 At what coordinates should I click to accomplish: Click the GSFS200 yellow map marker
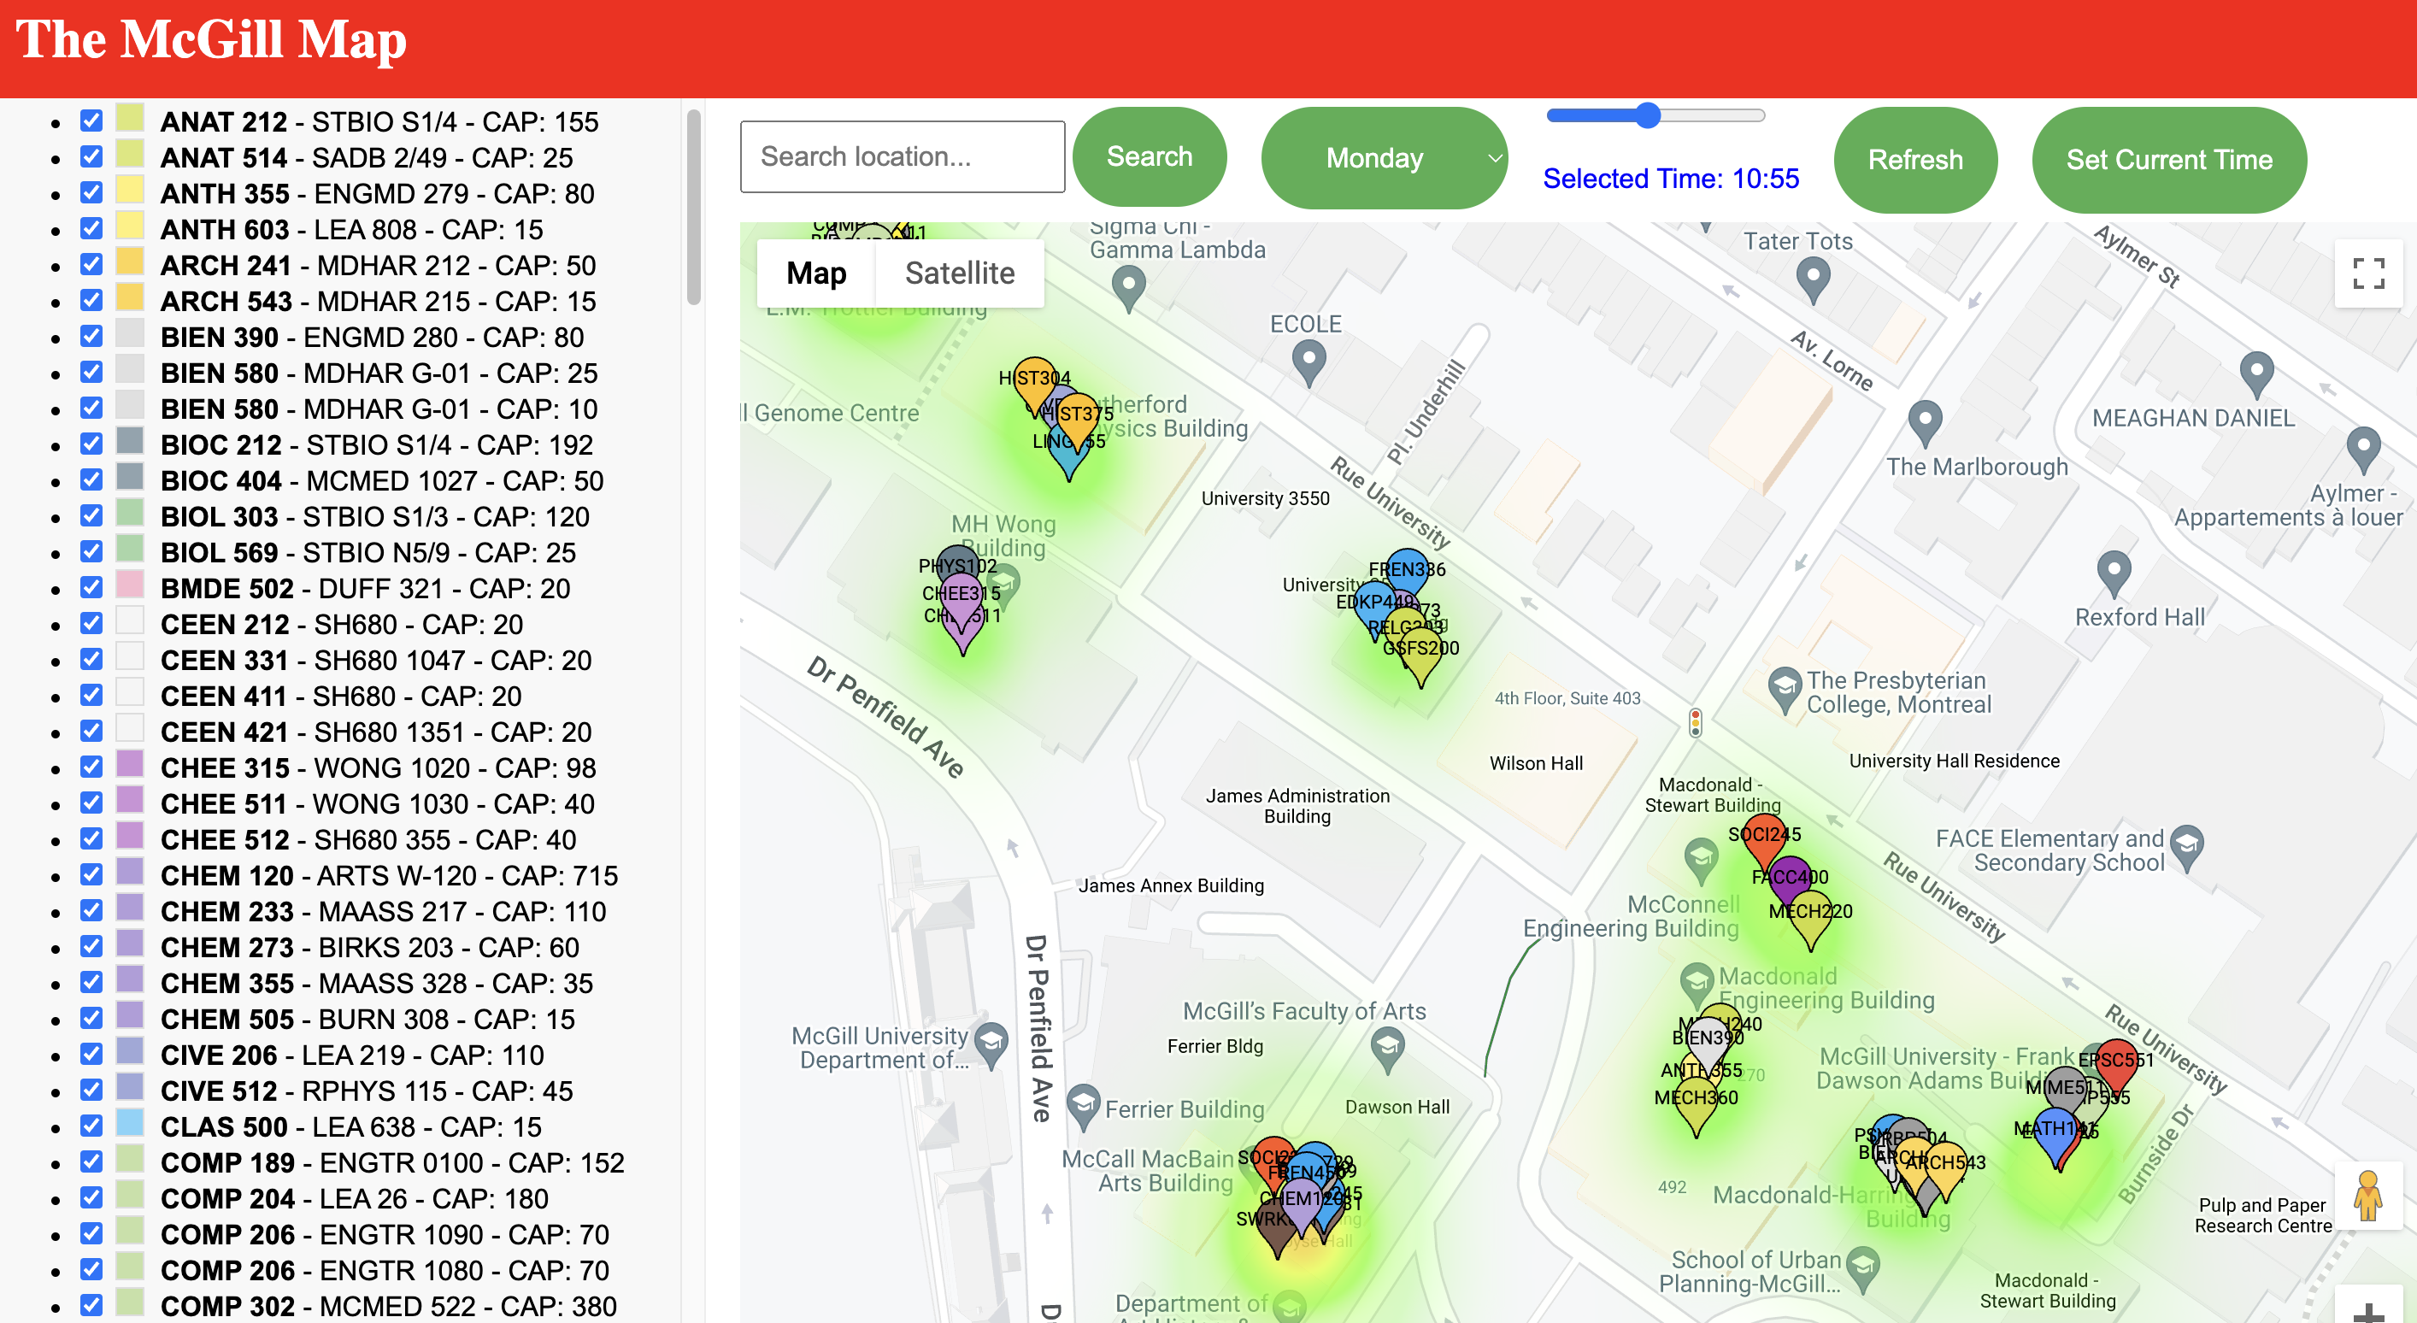[1421, 652]
